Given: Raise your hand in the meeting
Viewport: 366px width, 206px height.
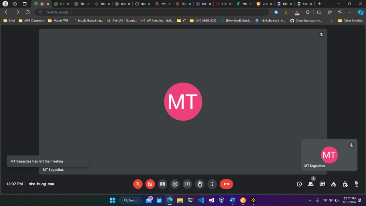Looking at the screenshot, I should [200, 184].
